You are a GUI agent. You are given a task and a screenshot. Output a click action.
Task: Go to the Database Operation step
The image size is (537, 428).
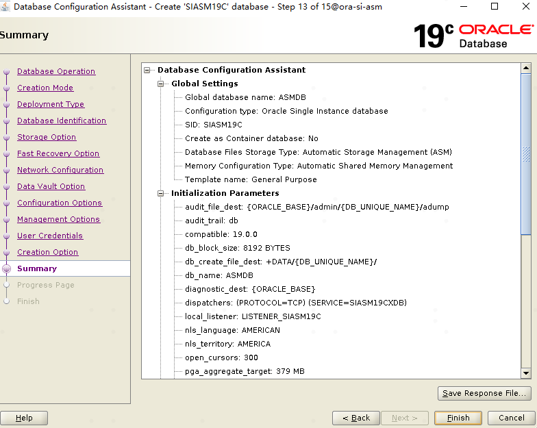coord(56,71)
